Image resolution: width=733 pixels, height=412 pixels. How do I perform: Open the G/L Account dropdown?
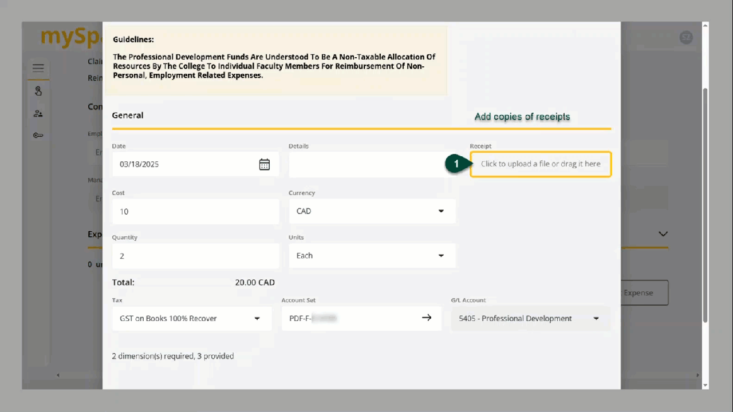click(x=531, y=318)
